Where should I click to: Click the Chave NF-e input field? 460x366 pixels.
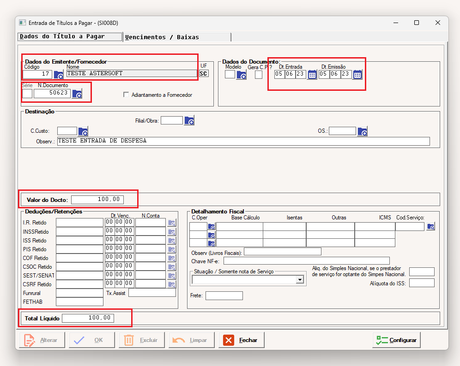307,261
